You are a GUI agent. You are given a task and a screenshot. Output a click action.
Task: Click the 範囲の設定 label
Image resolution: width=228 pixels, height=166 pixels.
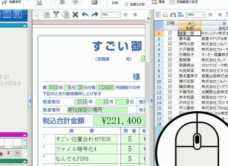(187, 2)
